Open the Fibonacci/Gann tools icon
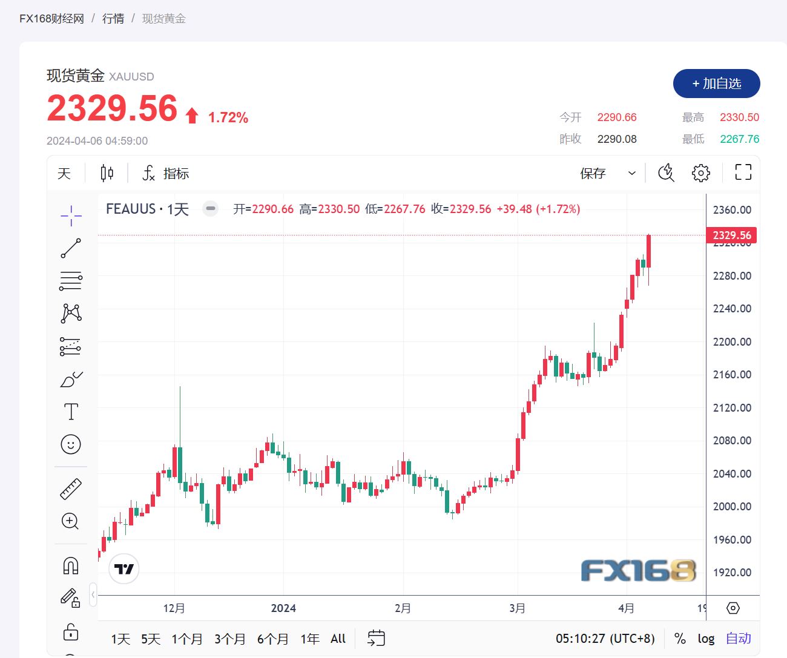The image size is (787, 658). click(x=71, y=281)
